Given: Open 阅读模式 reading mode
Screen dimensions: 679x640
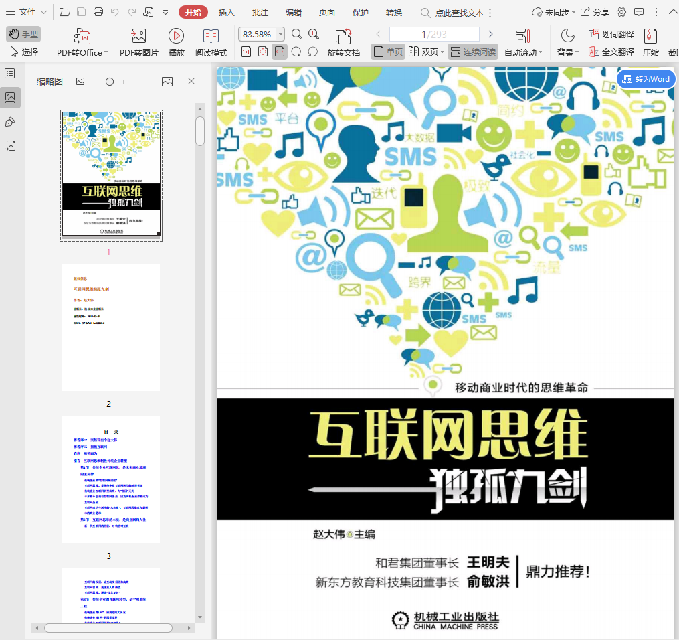Looking at the screenshot, I should tap(211, 42).
